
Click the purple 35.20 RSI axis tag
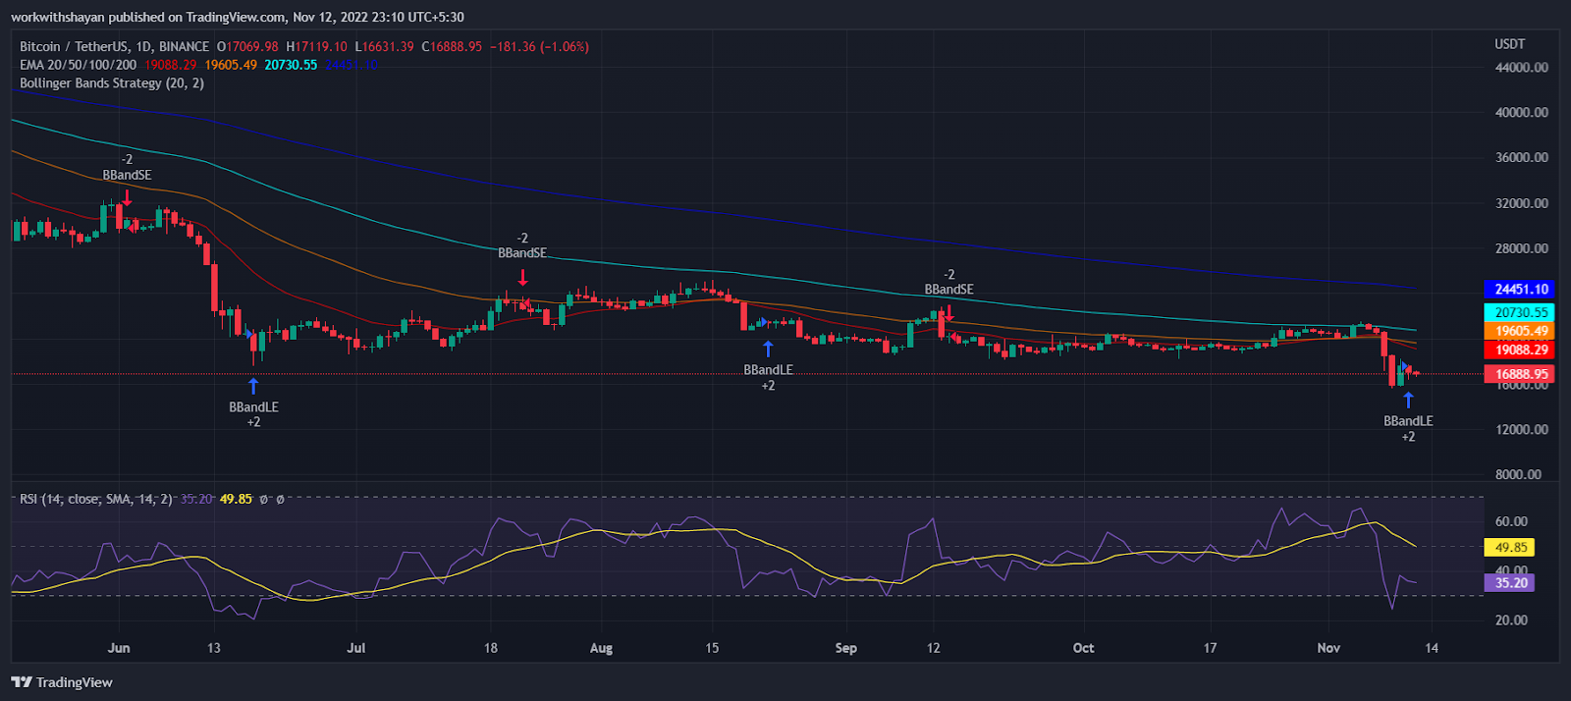1510,582
